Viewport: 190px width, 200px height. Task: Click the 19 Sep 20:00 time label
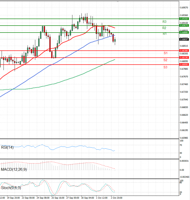tap(13, 198)
